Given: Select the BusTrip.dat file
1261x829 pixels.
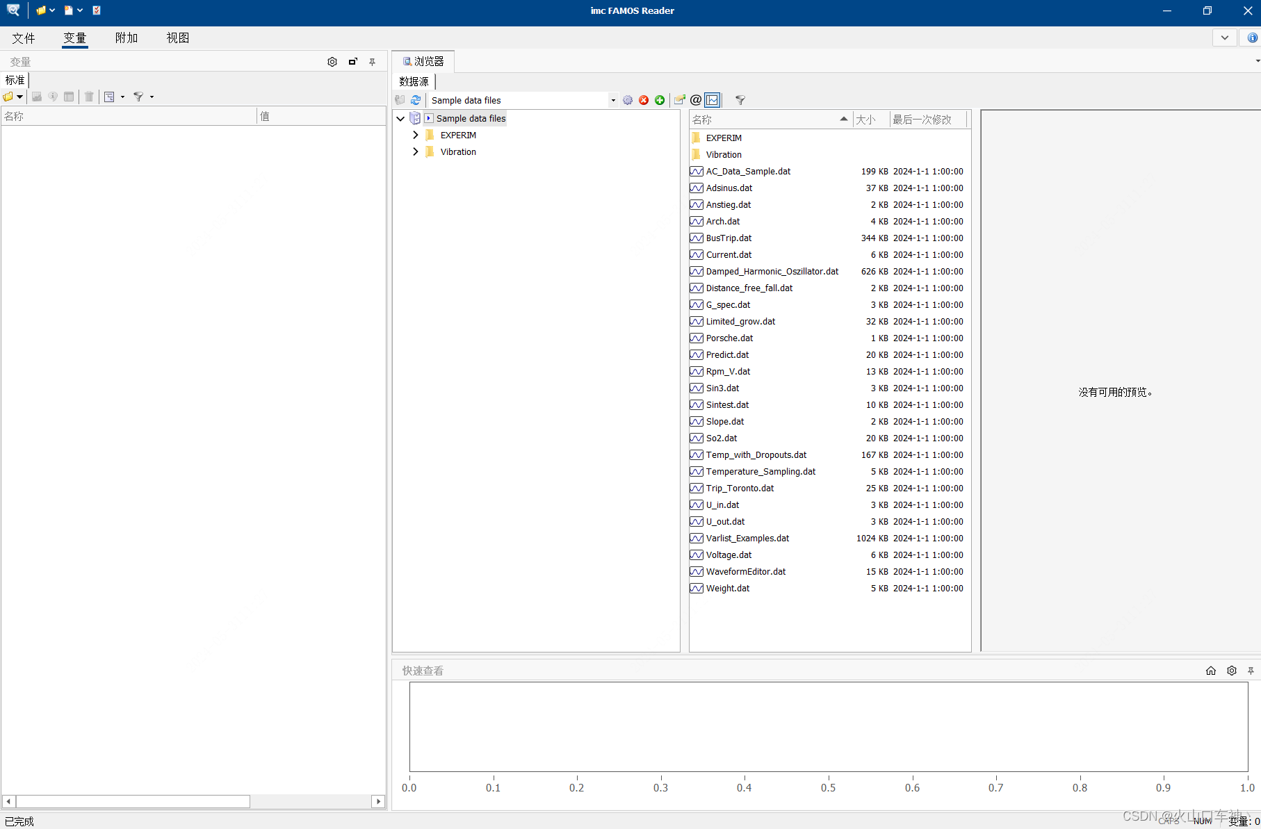Looking at the screenshot, I should pos(729,238).
